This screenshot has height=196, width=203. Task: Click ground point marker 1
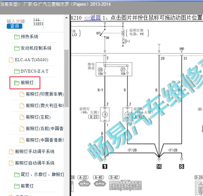tap(105, 166)
